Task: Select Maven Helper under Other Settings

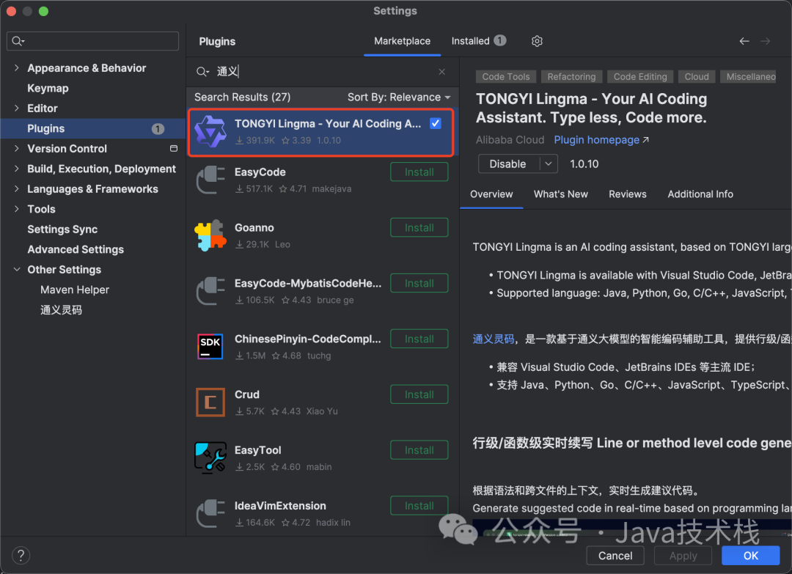Action: pyautogui.click(x=75, y=290)
